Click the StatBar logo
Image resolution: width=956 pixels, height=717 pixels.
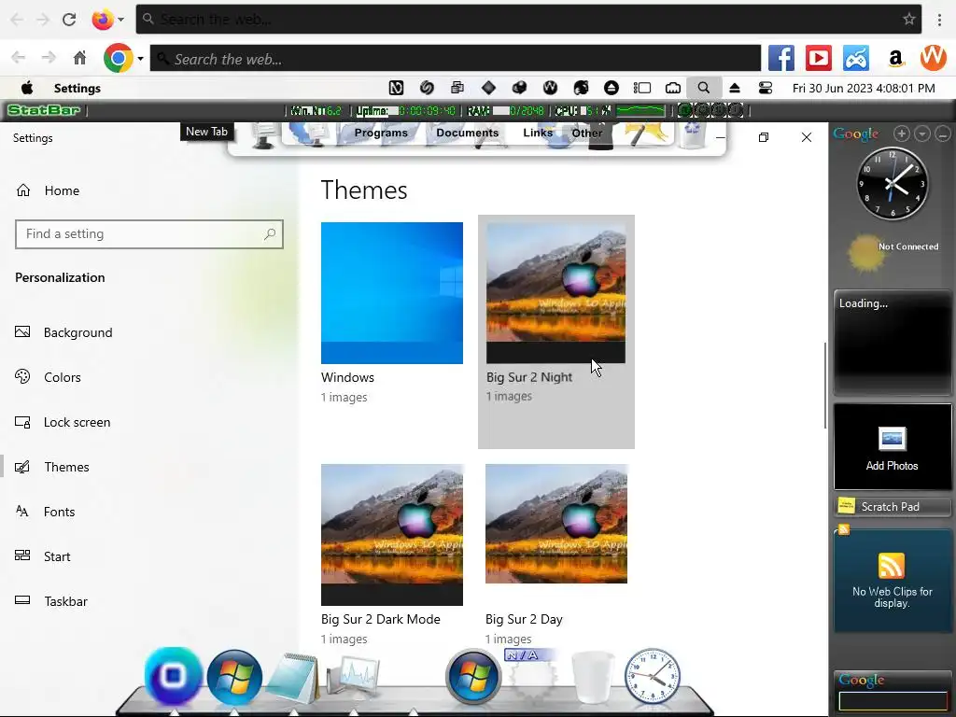pos(43,110)
